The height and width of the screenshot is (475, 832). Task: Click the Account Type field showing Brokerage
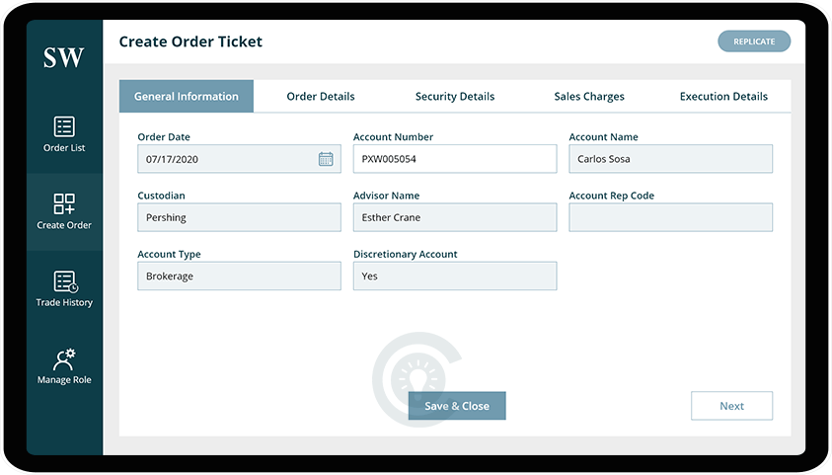pos(239,276)
